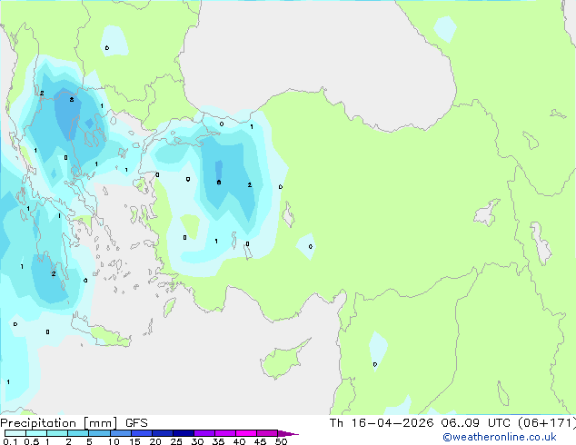Click the "10" legend label
This screenshot has height=445, width=576.
click(x=114, y=441)
